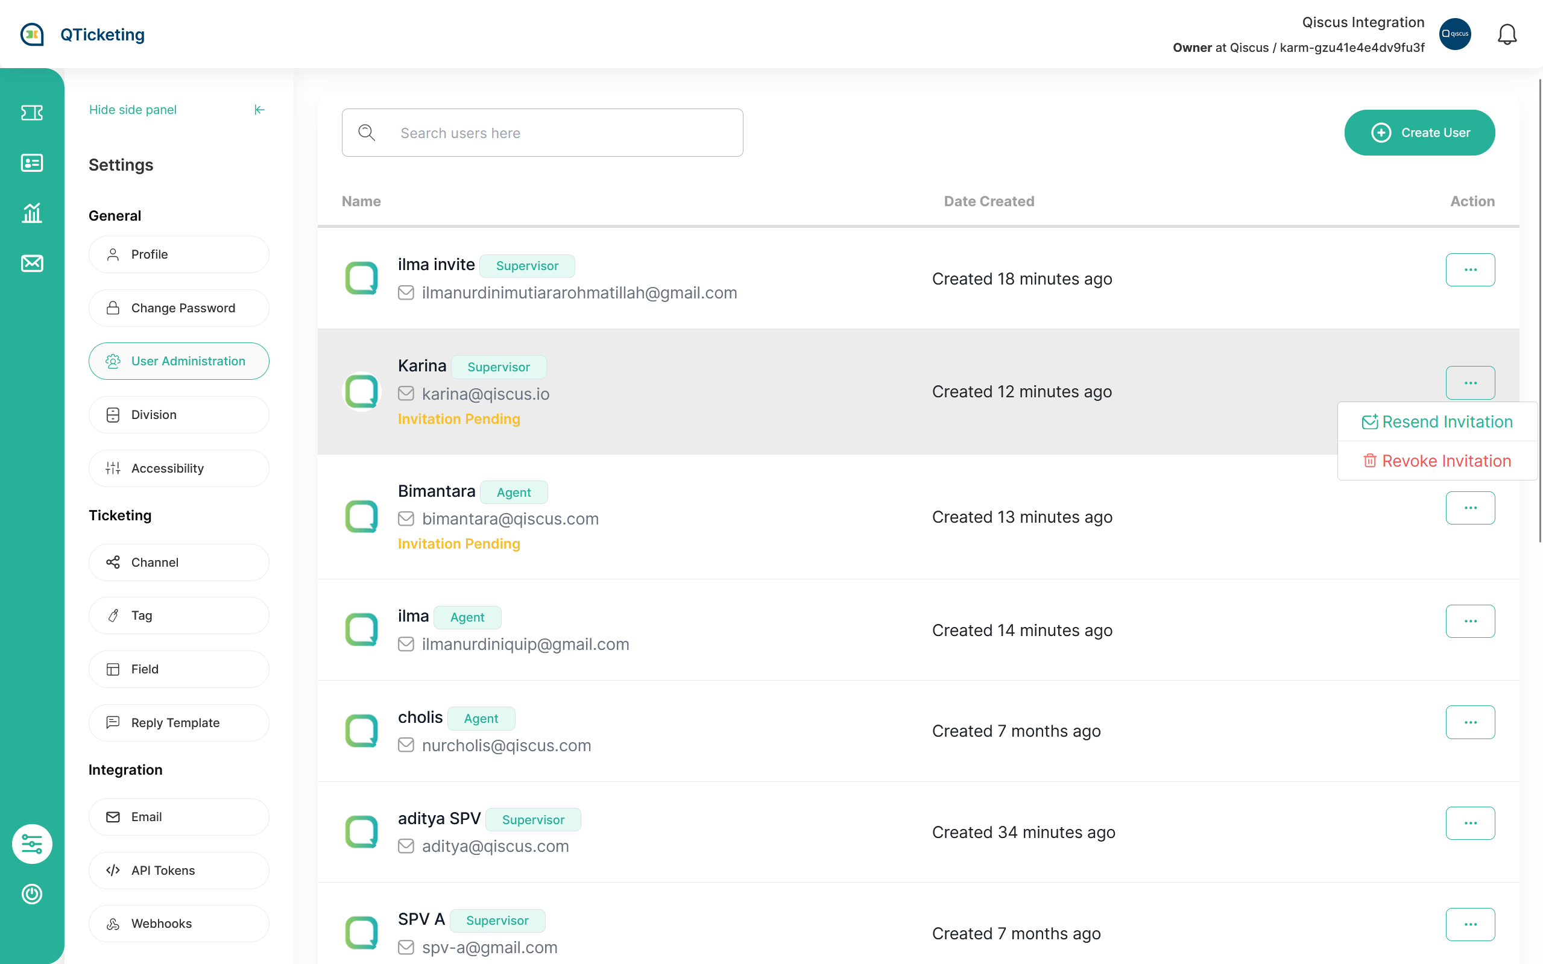Viewport: 1543px width, 964px height.
Task: Open Change Password settings
Action: pos(179,308)
